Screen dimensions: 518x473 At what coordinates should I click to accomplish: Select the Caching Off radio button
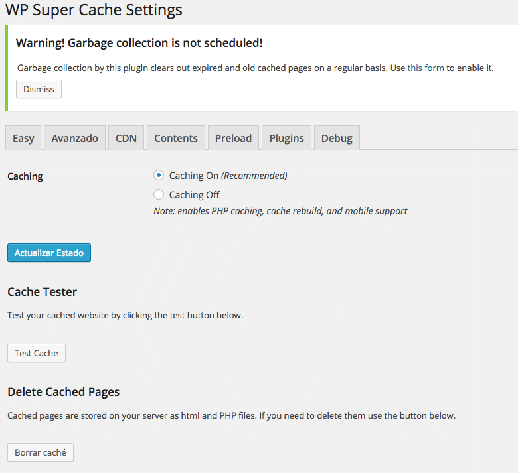tap(159, 194)
